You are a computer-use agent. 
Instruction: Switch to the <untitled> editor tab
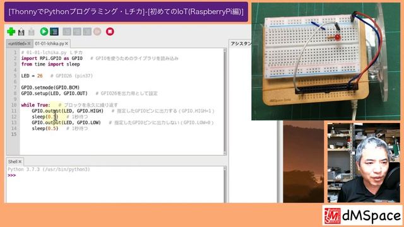[x=17, y=44]
